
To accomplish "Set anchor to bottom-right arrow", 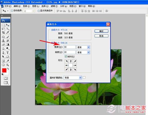I will pyautogui.click(x=75, y=69).
